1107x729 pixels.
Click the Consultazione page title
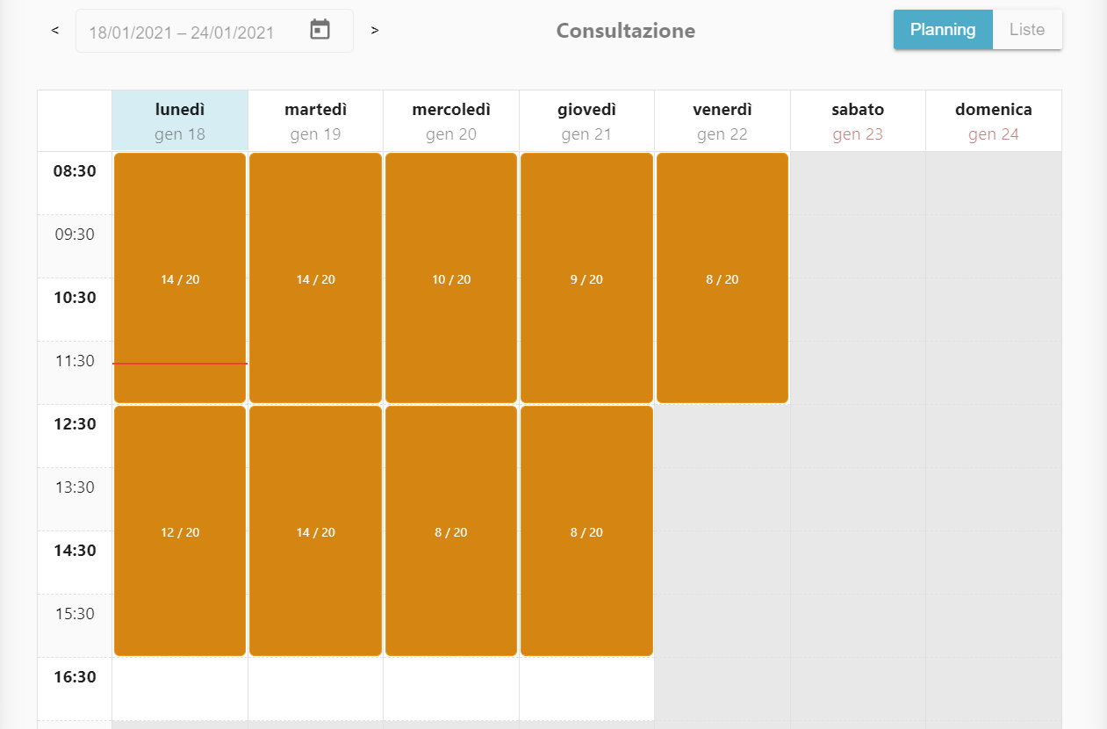(x=626, y=31)
